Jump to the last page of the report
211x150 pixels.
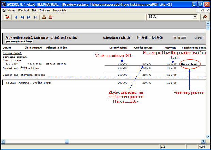click(x=35, y=17)
